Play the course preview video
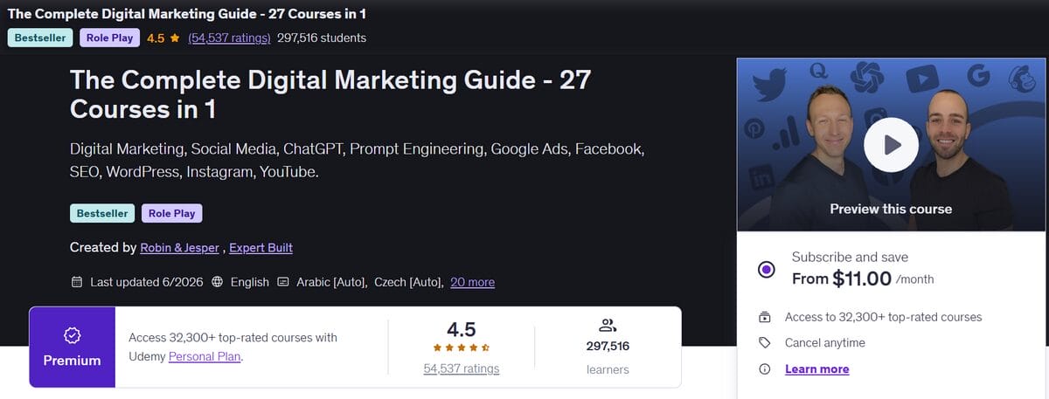Image resolution: width=1049 pixels, height=399 pixels. point(891,144)
